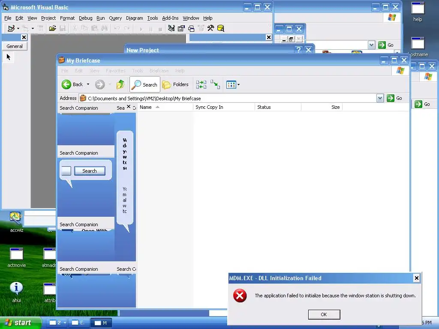The height and width of the screenshot is (329, 439).
Task: Open Debug menu in Microsoft Visual Basic
Action: pos(86,18)
